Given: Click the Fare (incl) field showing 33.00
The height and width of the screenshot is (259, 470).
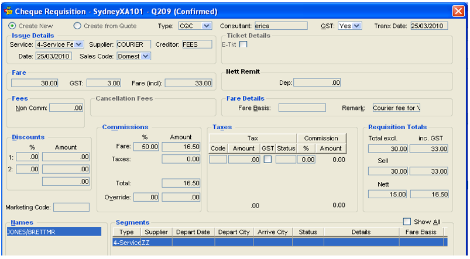Looking at the screenshot, I should point(188,83).
